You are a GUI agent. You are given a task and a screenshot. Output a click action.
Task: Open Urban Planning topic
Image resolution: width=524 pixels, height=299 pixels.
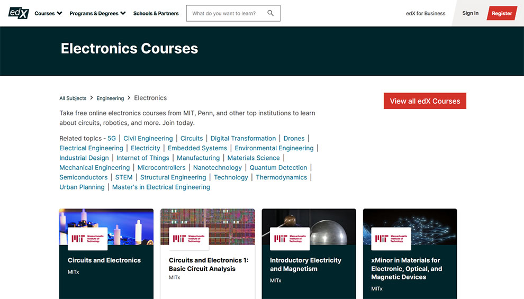[x=82, y=187]
